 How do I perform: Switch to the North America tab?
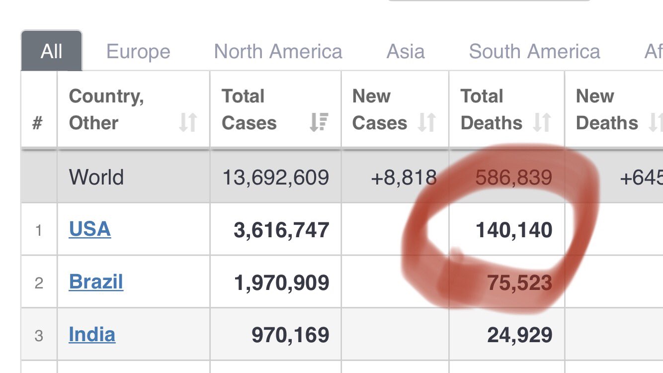(x=278, y=52)
